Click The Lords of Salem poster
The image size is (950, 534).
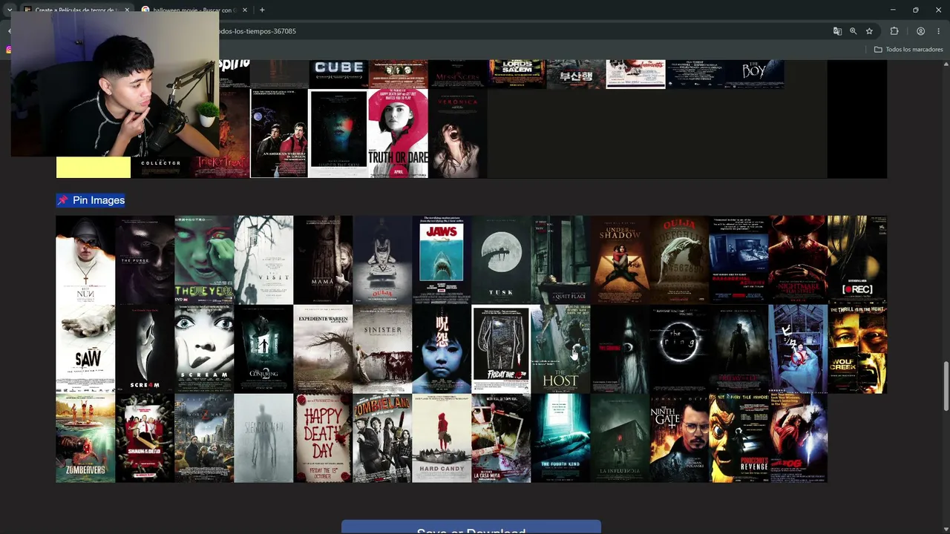[517, 74]
